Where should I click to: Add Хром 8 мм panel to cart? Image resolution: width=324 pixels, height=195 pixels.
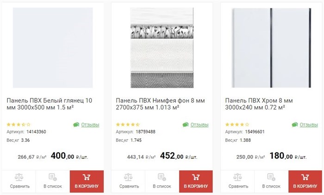[x=305, y=182]
